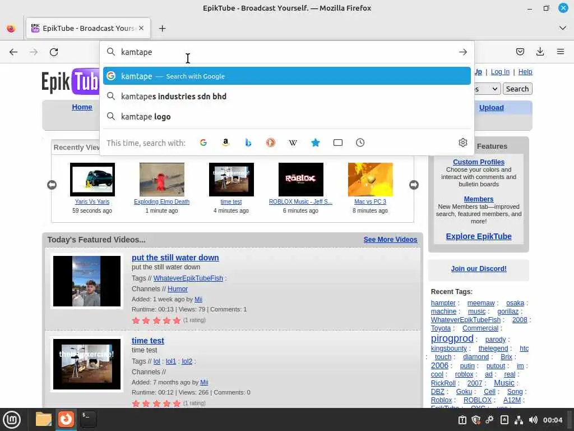This screenshot has height=431, width=574.
Task: Click the lol1 tag link
Action: click(171, 361)
